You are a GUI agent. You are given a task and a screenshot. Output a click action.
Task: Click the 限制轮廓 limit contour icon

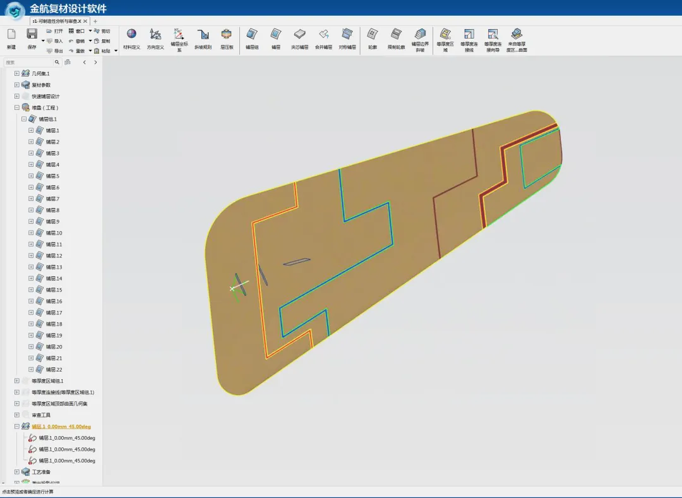pyautogui.click(x=396, y=39)
